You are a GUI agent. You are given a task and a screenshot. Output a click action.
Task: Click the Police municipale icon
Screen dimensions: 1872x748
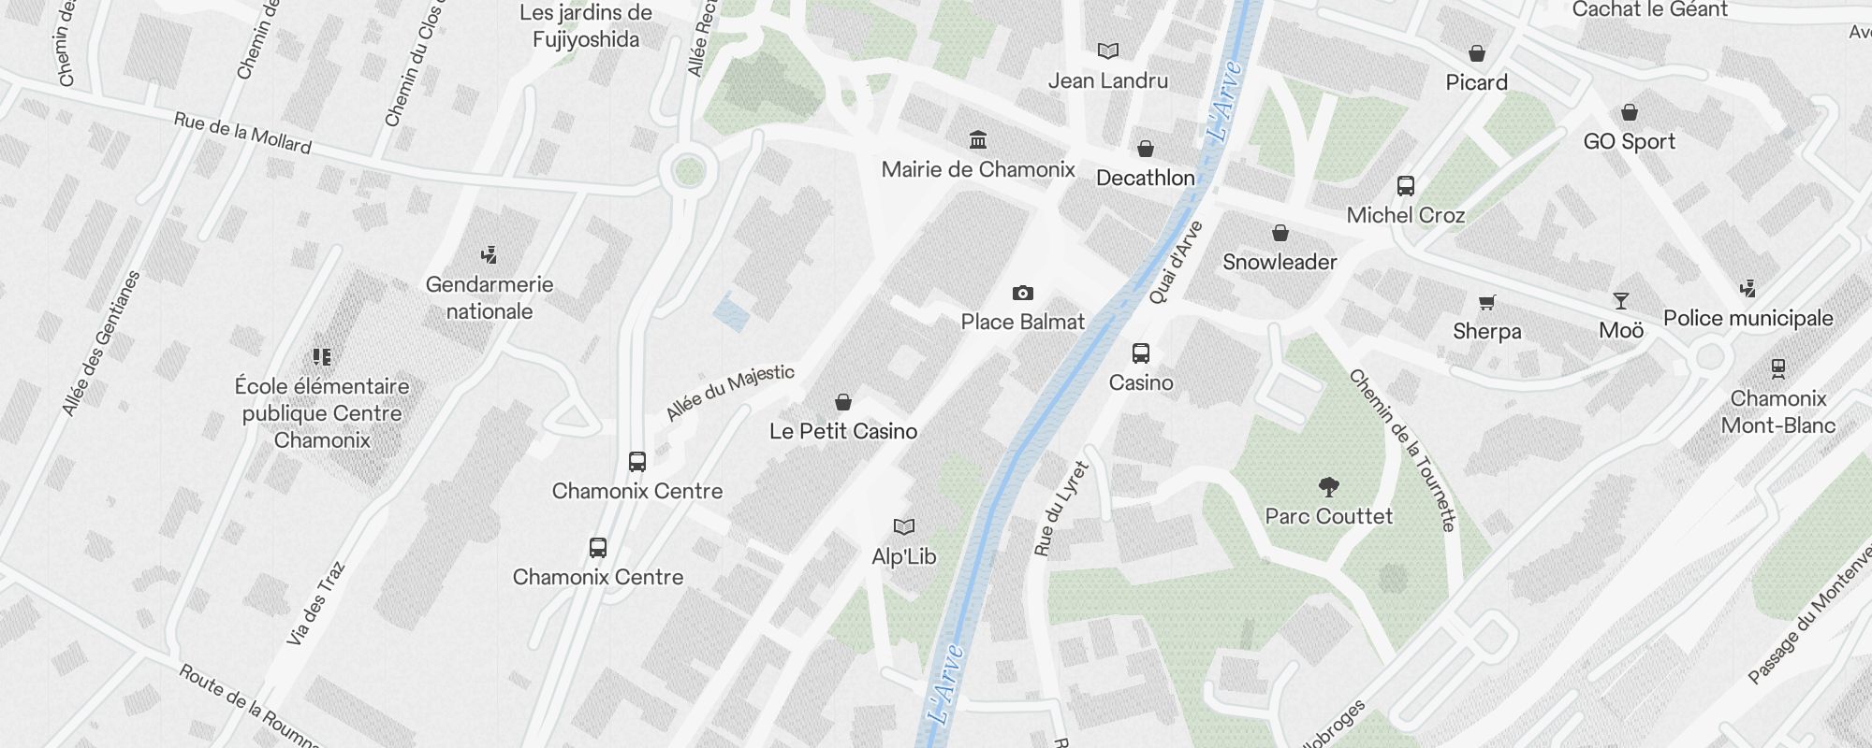click(1748, 289)
